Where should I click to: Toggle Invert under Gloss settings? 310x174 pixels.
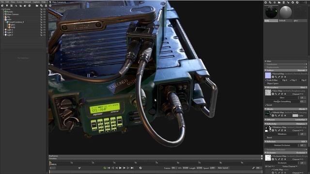point(266,105)
